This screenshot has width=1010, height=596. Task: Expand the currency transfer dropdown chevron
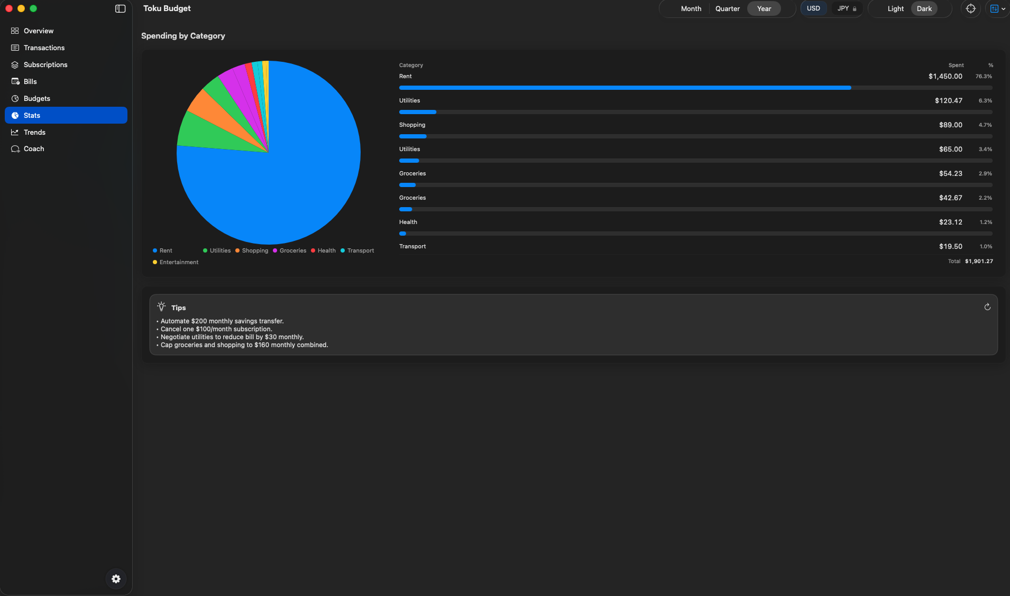[1003, 8]
